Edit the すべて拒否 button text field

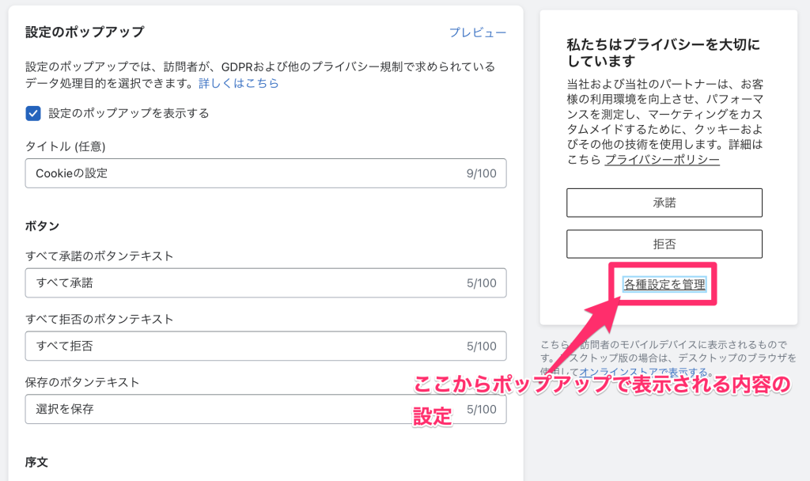click(x=237, y=346)
